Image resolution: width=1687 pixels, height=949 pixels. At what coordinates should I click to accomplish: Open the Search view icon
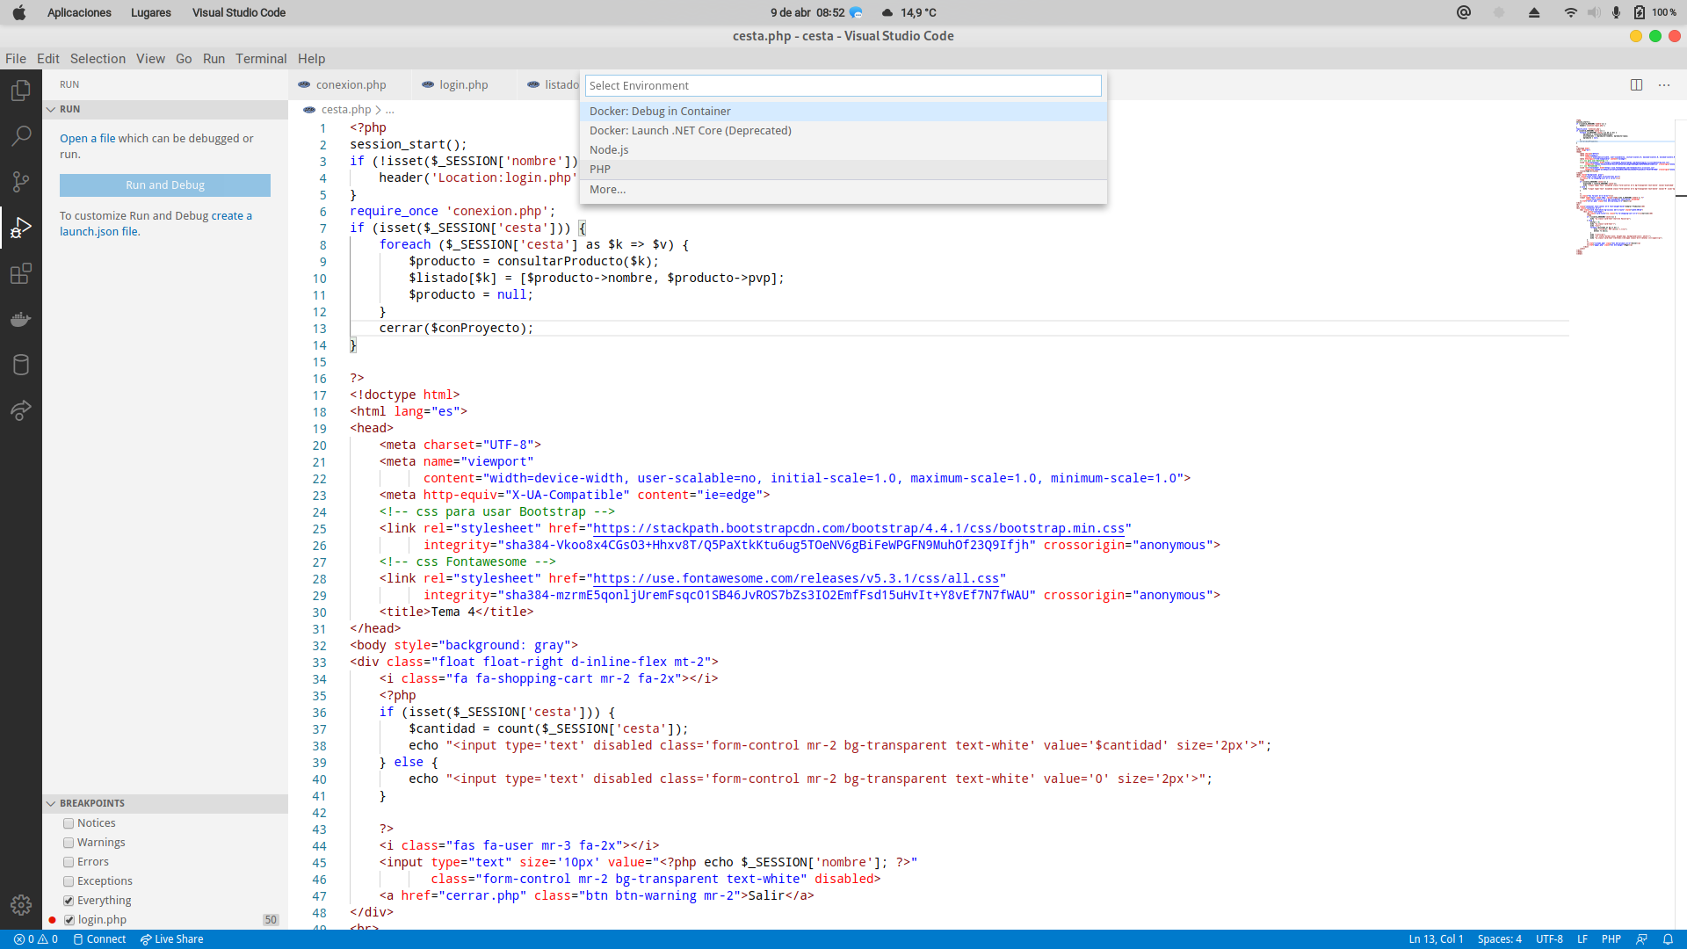point(21,136)
